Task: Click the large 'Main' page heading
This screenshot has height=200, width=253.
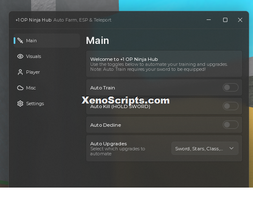Action: (x=97, y=40)
